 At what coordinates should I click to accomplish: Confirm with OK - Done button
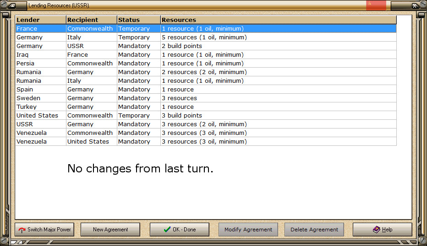pyautogui.click(x=180, y=230)
